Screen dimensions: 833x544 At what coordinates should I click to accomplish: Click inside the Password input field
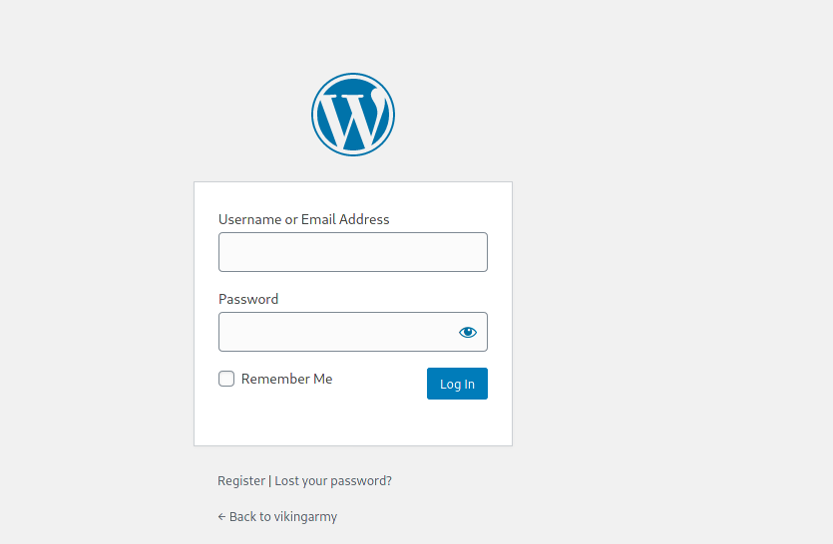pyautogui.click(x=334, y=332)
